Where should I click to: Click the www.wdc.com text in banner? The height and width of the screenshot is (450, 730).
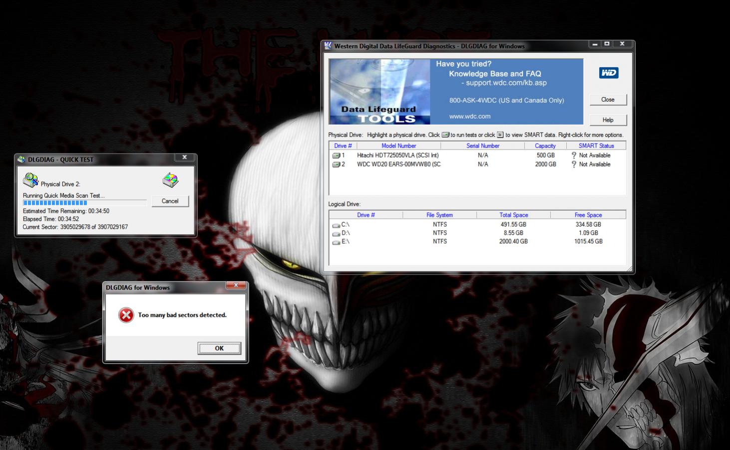pyautogui.click(x=470, y=117)
